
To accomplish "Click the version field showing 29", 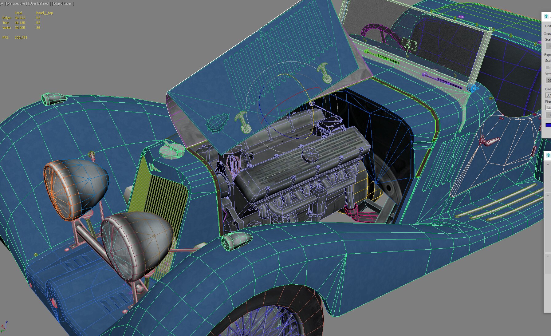I will tap(548, 81).
